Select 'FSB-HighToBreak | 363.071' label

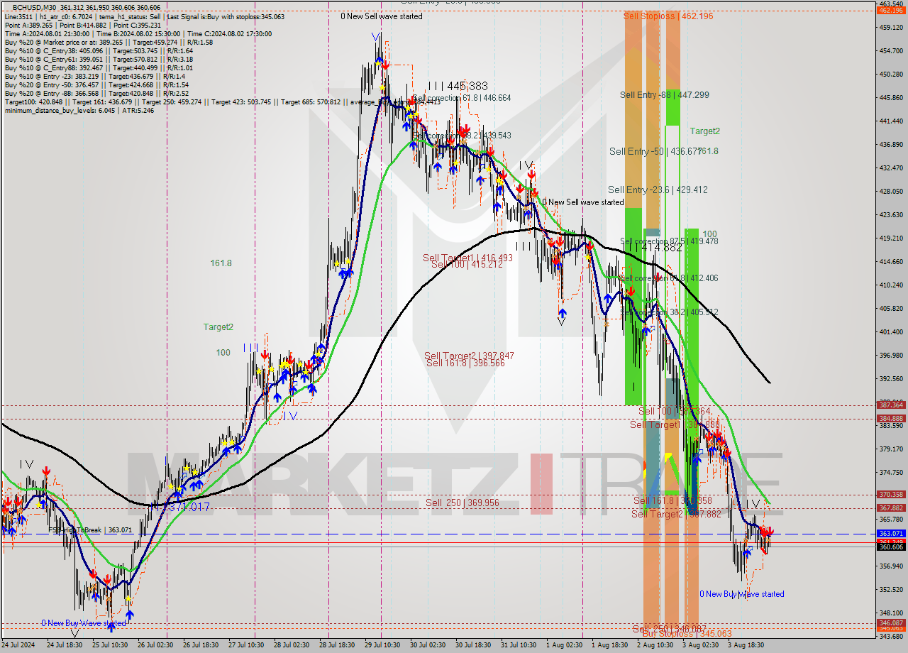[90, 529]
